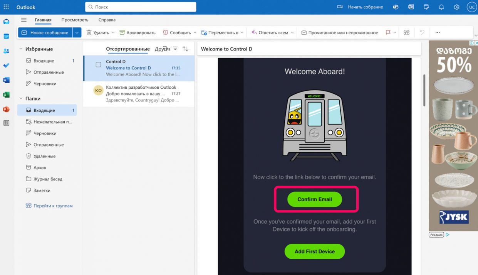Toggle the hamburger navigation pane button
478x275 pixels.
(24, 20)
